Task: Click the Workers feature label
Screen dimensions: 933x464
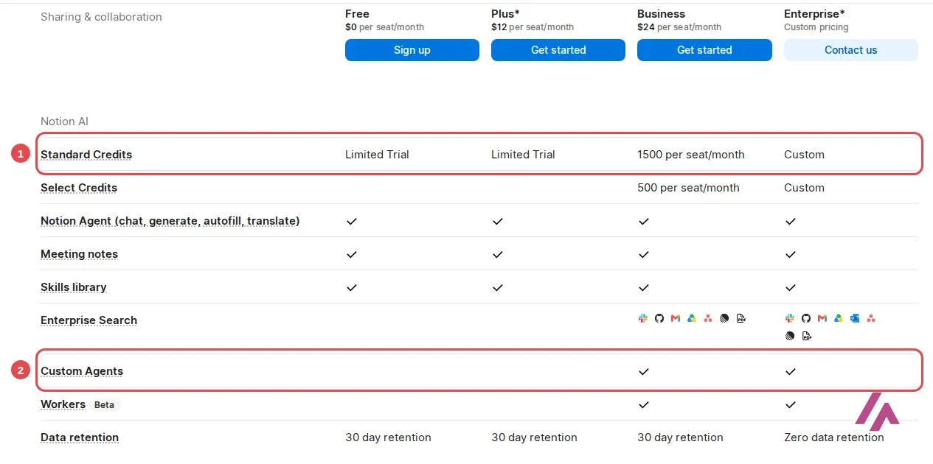Action: [x=63, y=404]
